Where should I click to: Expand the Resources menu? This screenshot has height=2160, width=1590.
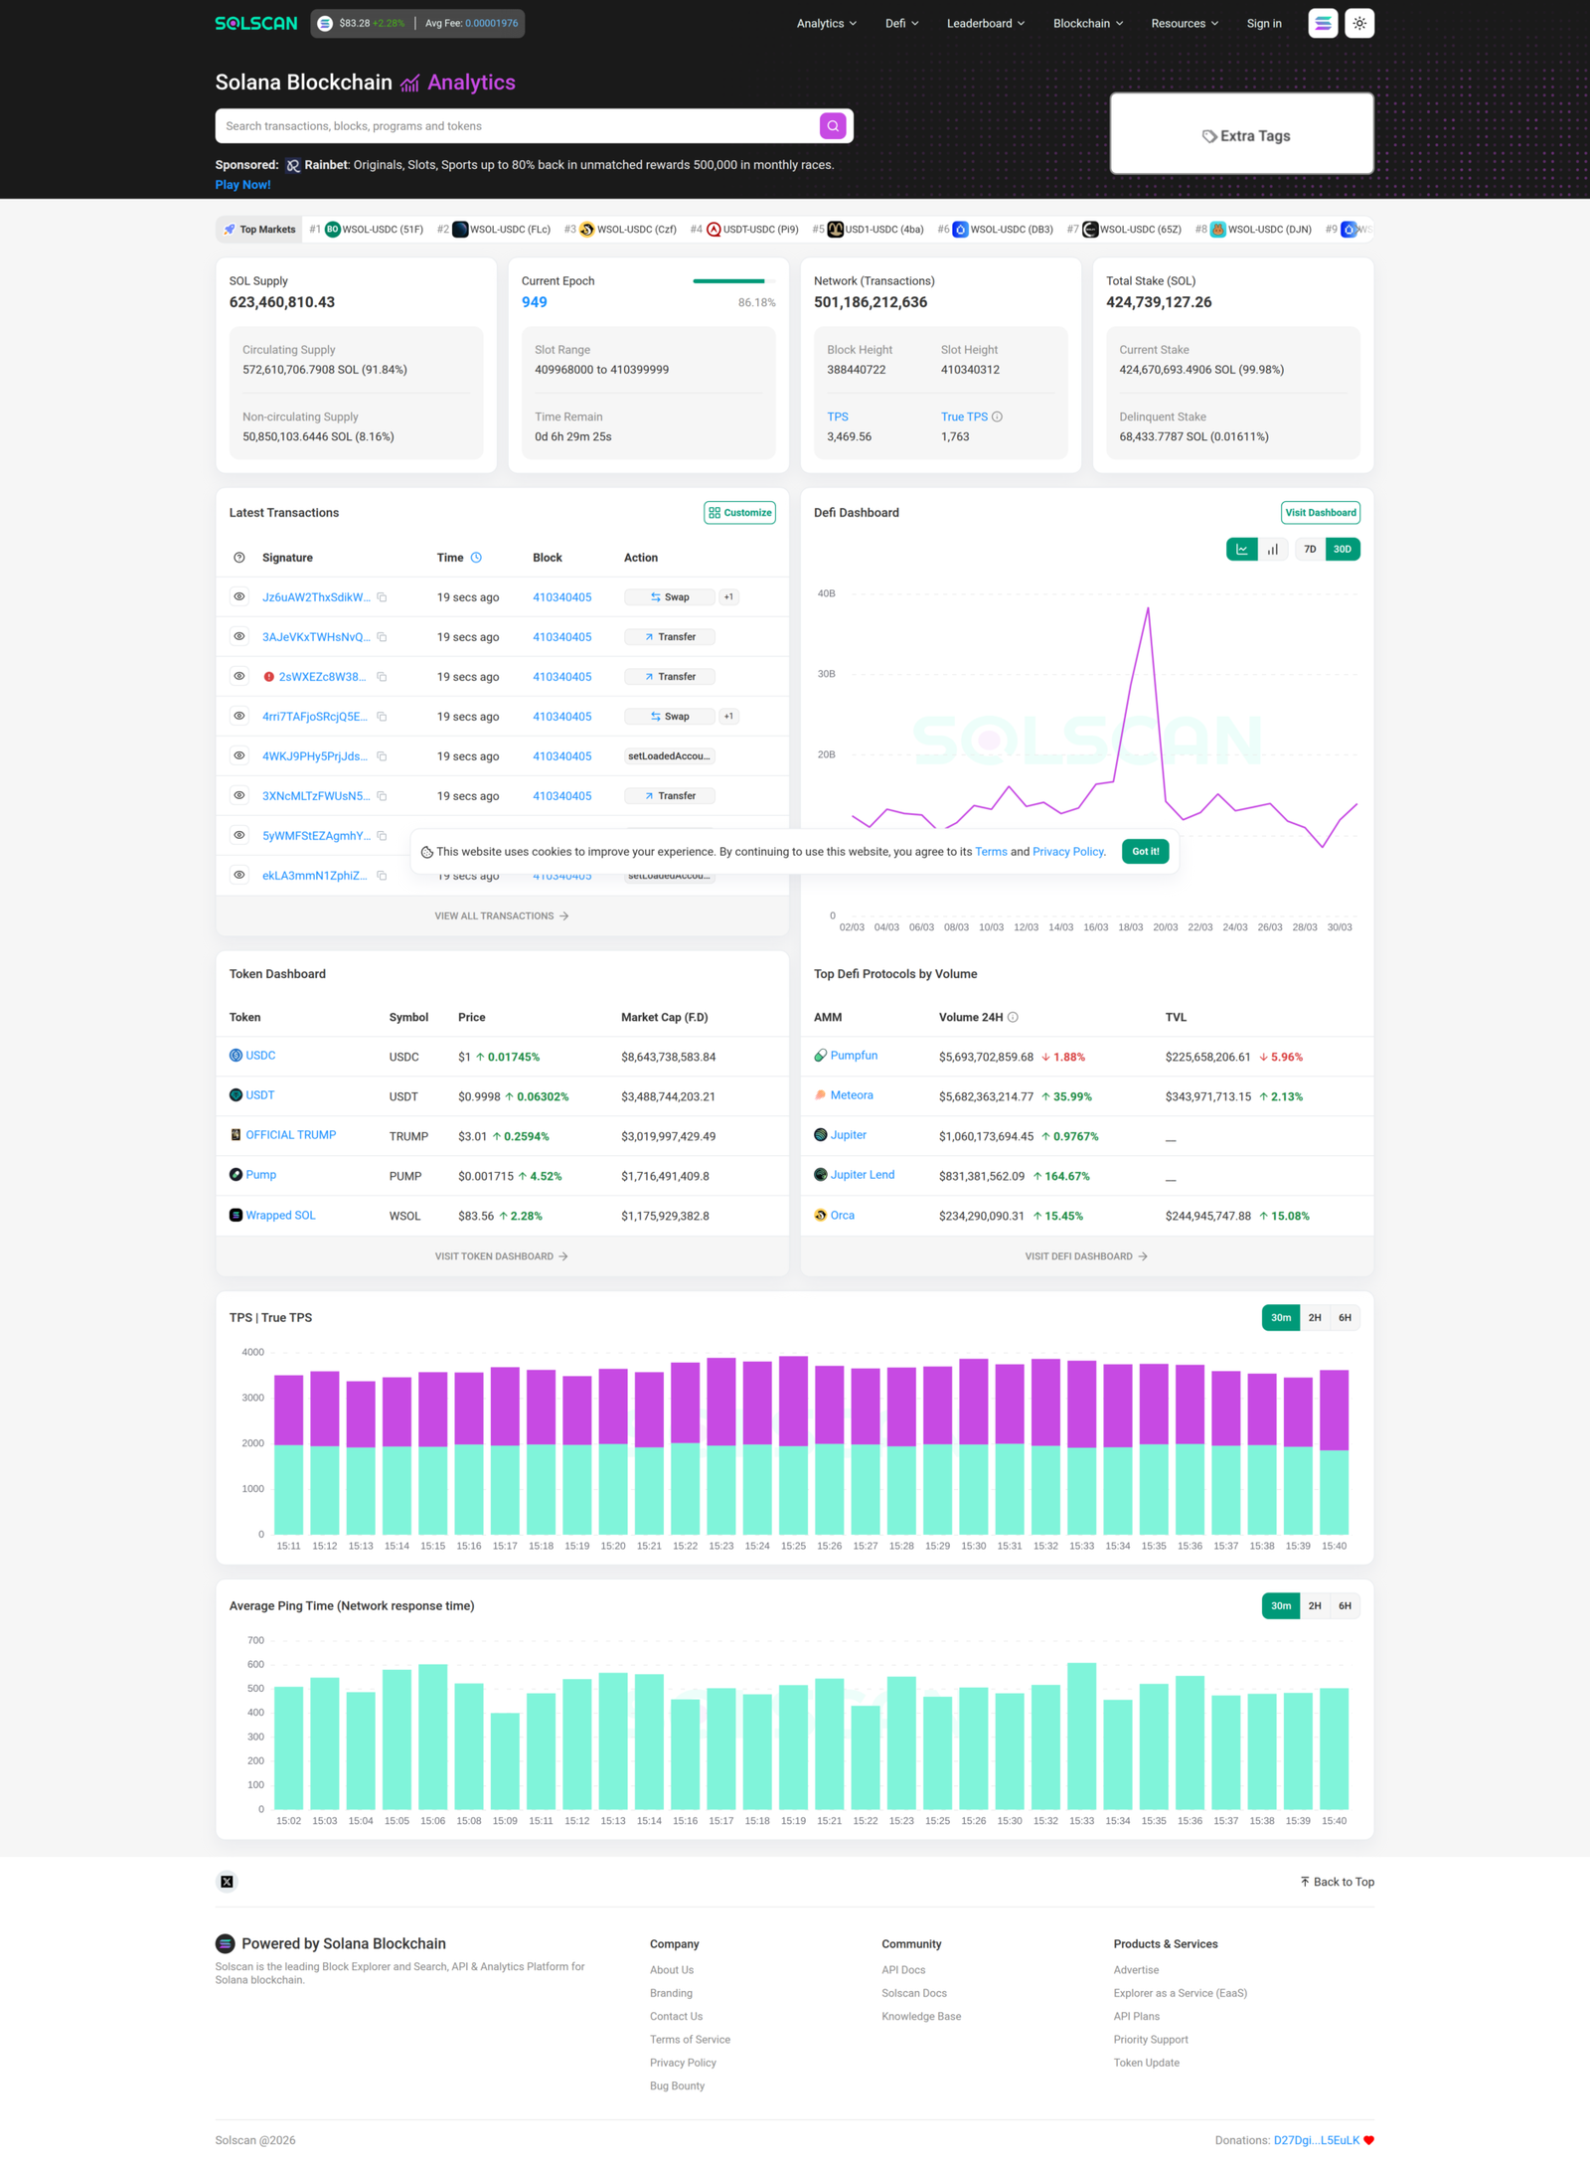tap(1185, 23)
